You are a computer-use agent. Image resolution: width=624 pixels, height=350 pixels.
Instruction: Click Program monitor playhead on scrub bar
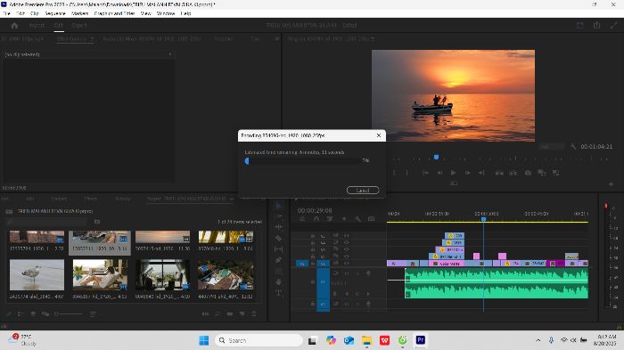click(x=436, y=158)
